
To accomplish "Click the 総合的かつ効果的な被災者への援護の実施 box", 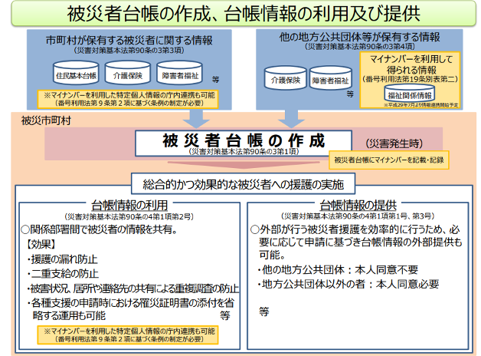I will (x=244, y=184).
